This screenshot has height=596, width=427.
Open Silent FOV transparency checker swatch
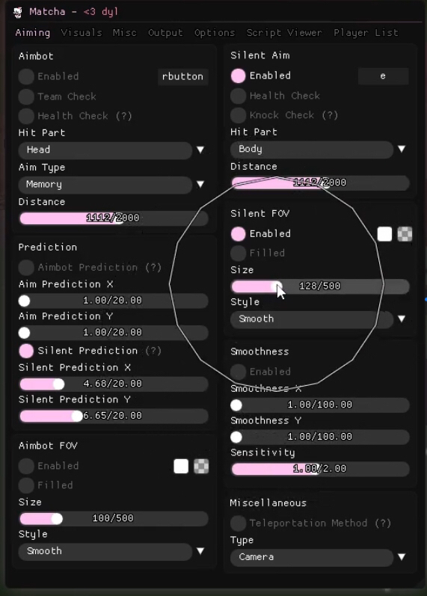405,234
